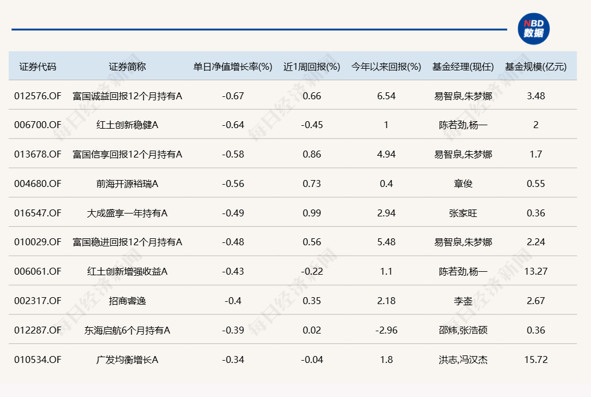Open the 东海启航6个月持有A fund name
591x397 pixels.
(x=127, y=330)
